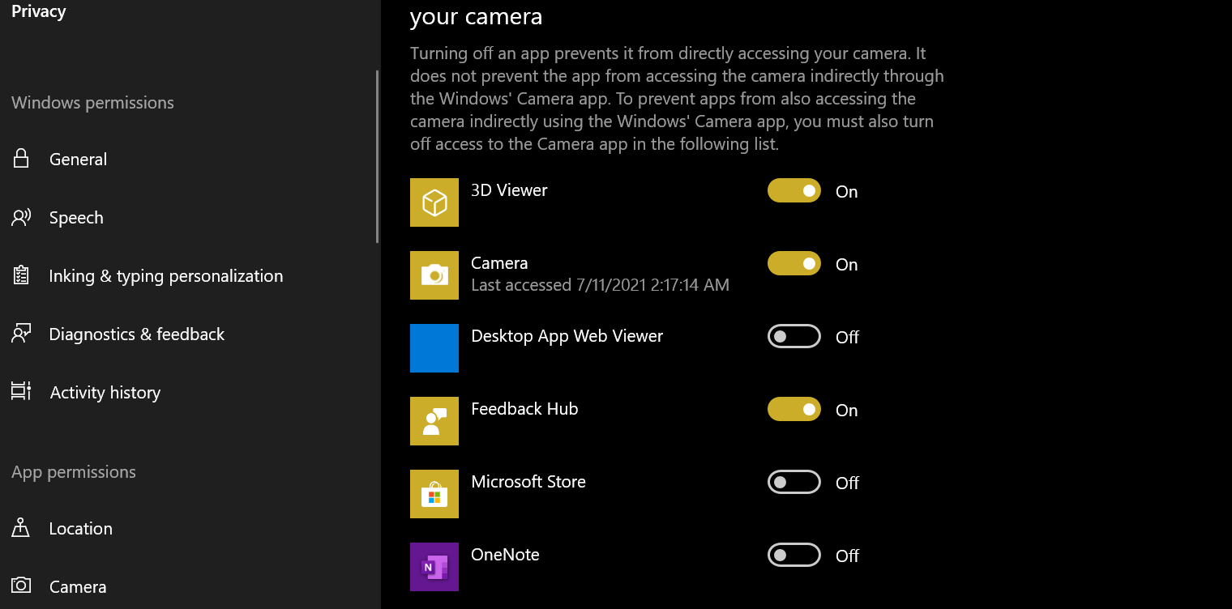Click the Microsoft Store app icon
This screenshot has width=1232, height=609.
point(434,494)
